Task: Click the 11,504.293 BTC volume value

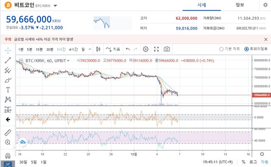Action: click(252, 18)
